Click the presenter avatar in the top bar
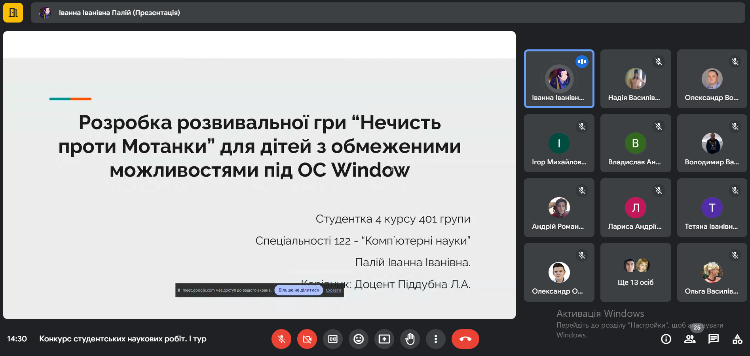750x356 pixels. tap(45, 13)
